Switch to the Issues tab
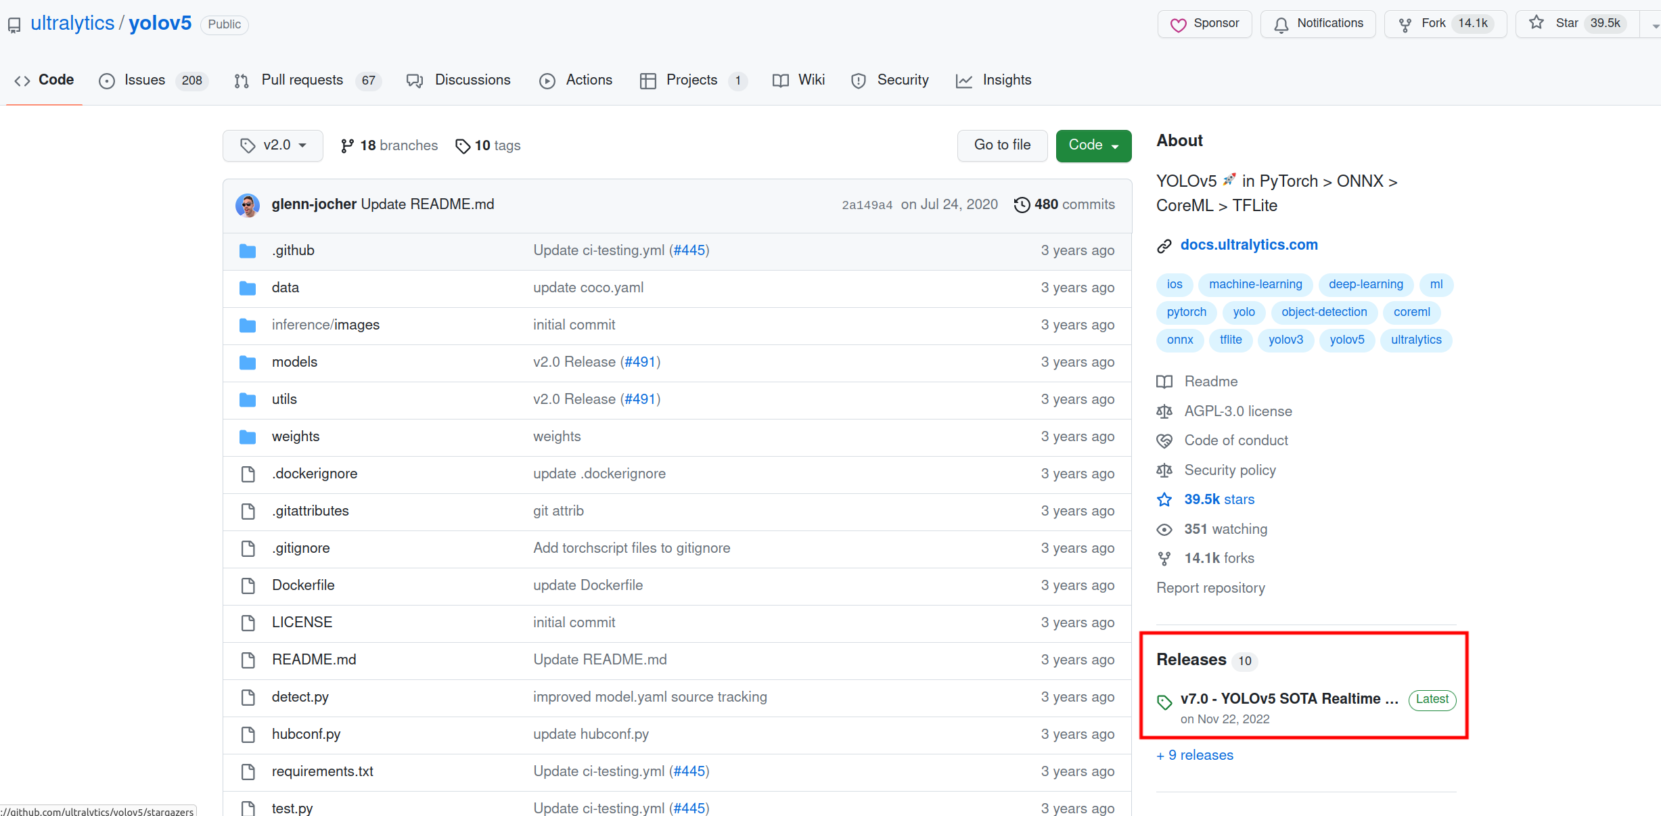Screen dimensions: 1661x816 [154, 81]
